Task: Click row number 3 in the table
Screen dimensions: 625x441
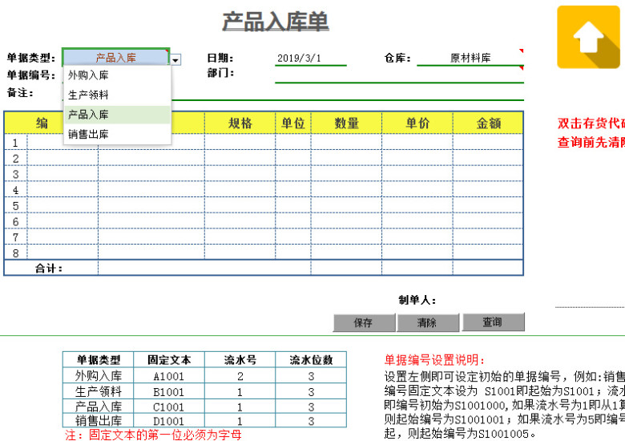Action: pyautogui.click(x=15, y=174)
